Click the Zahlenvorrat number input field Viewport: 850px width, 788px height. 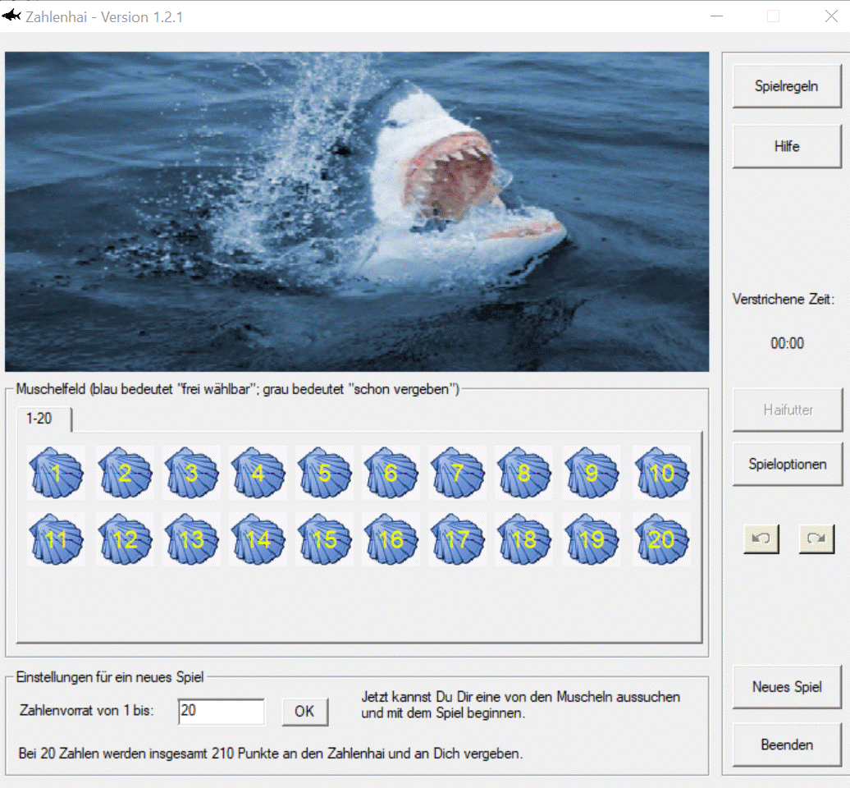(x=222, y=712)
